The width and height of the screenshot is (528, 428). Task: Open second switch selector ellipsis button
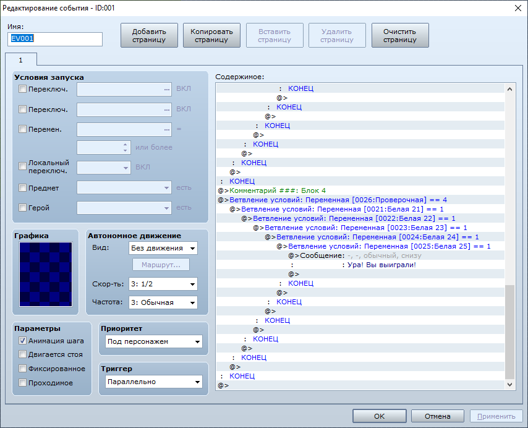[167, 109]
